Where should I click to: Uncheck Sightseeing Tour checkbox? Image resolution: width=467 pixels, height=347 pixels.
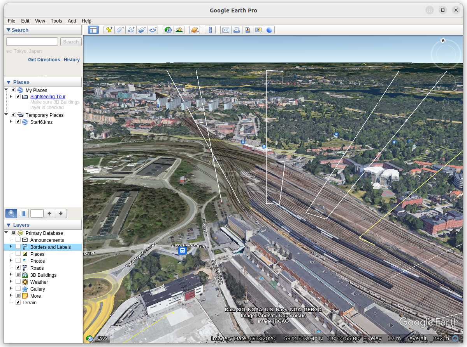[x=18, y=97]
